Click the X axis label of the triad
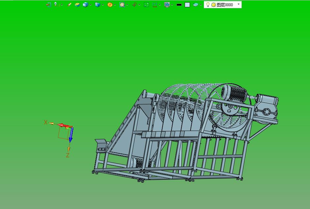The height and width of the screenshot is (209, 310). pyautogui.click(x=46, y=122)
